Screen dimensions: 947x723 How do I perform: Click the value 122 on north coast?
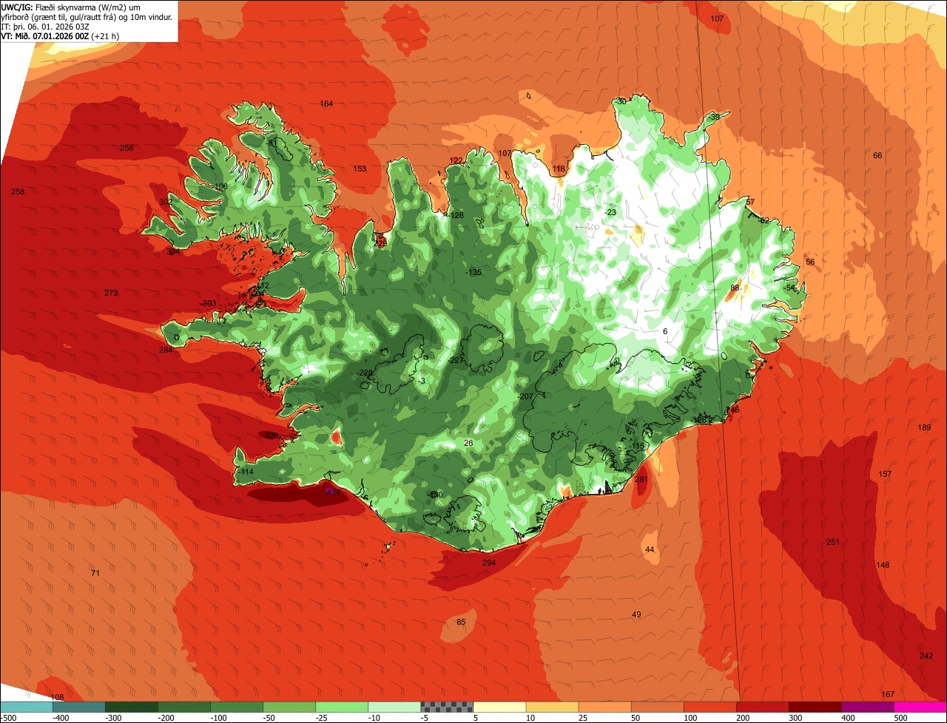(456, 161)
